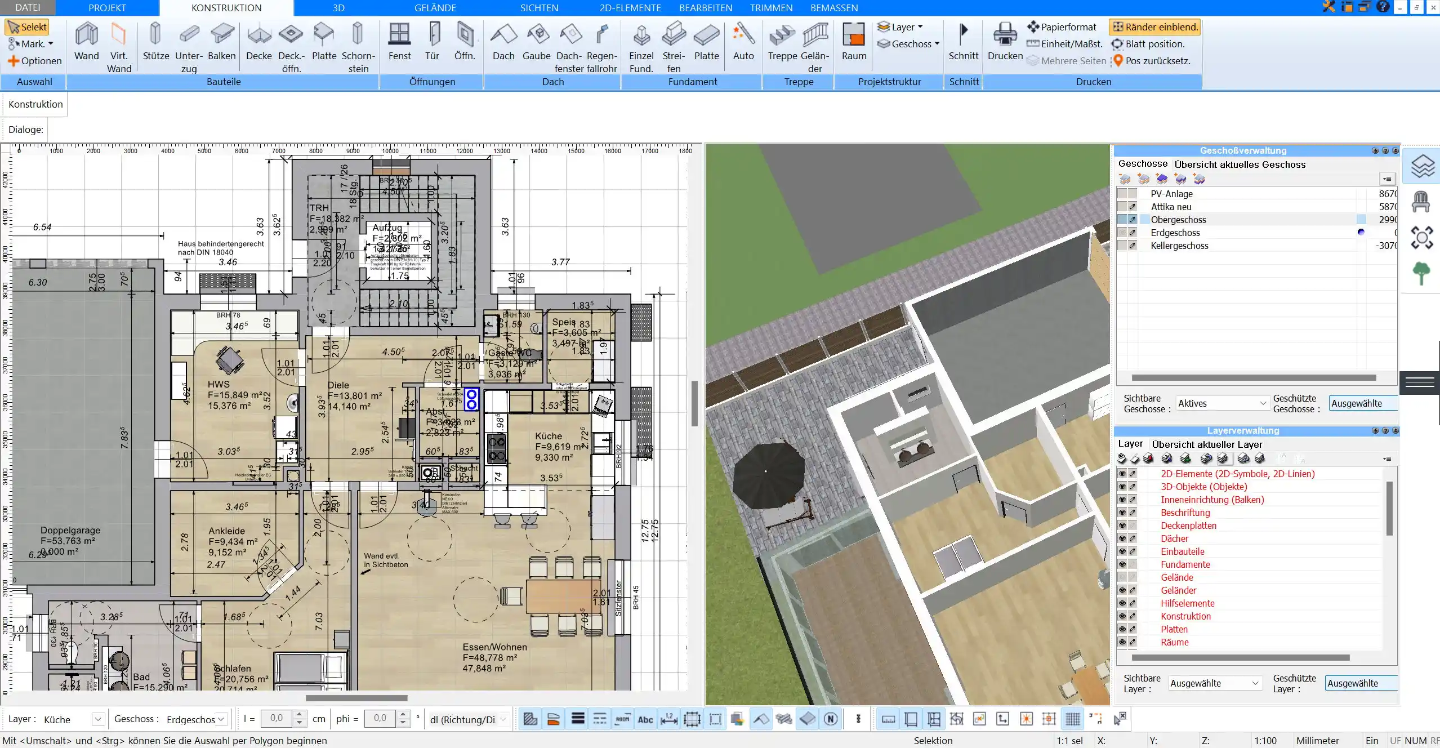
Task: Click the tree plants icon in right sidebar
Action: 1421,274
